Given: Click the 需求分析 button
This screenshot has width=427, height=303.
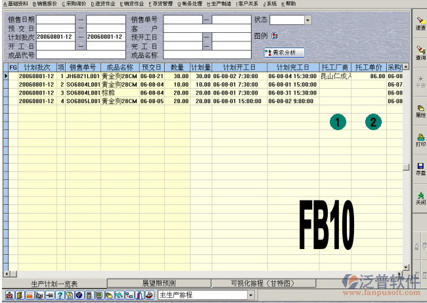Looking at the screenshot, I should click(x=284, y=53).
